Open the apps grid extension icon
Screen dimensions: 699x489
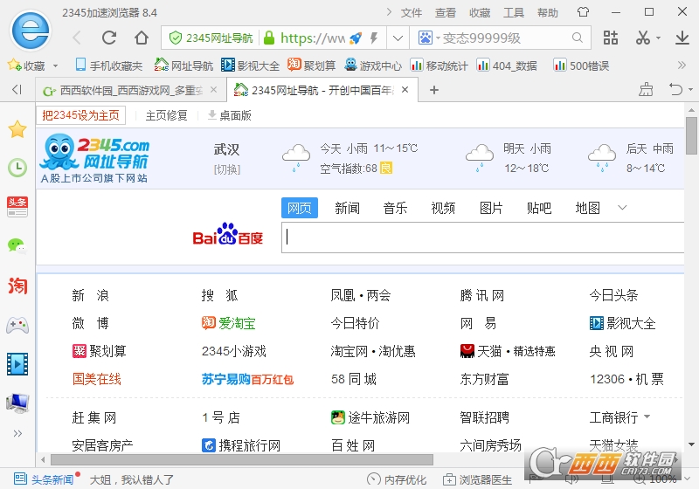[610, 38]
